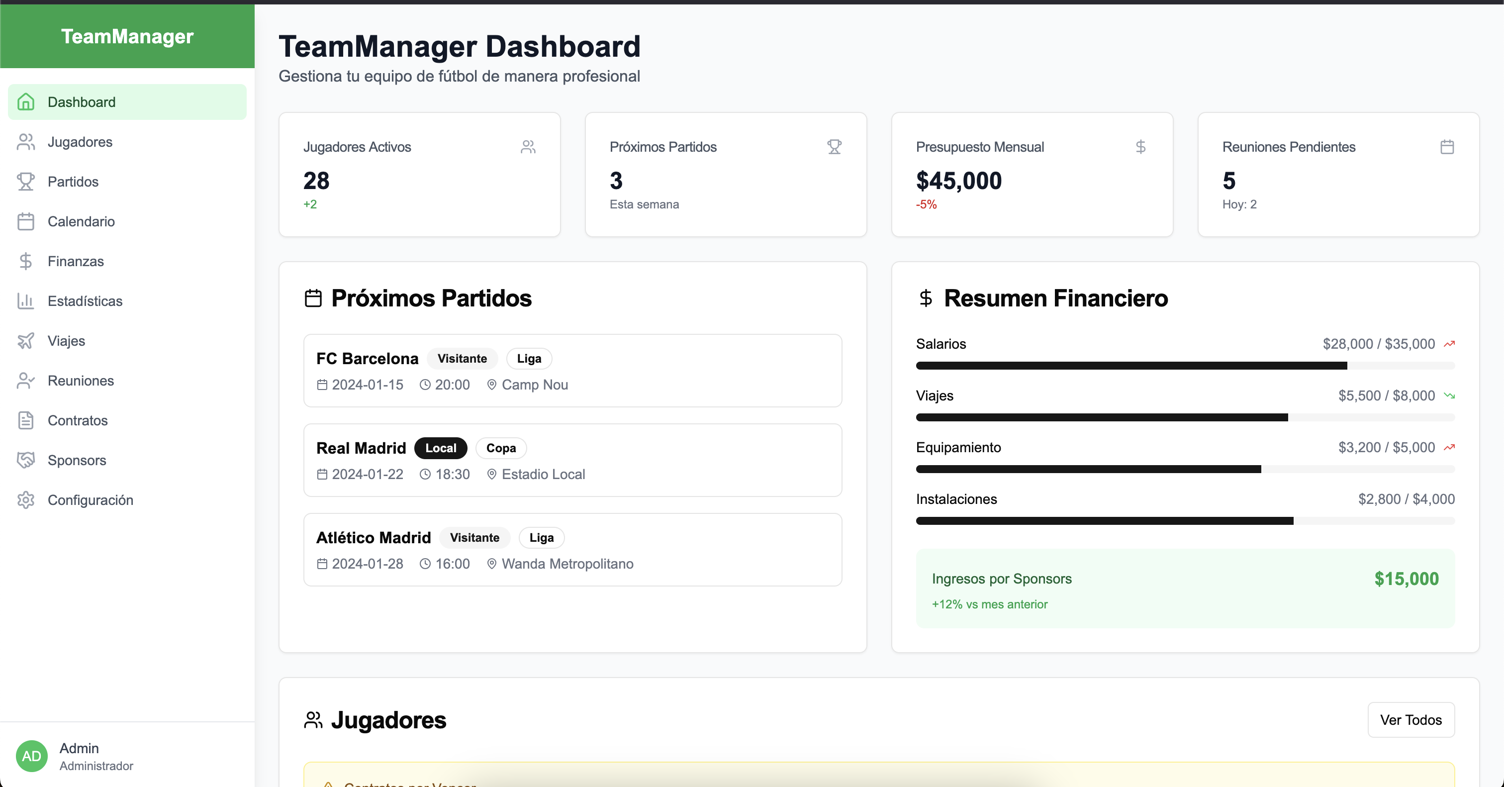Click the location pin icon by Camp Nou
This screenshot has height=787, width=1504.
click(491, 385)
